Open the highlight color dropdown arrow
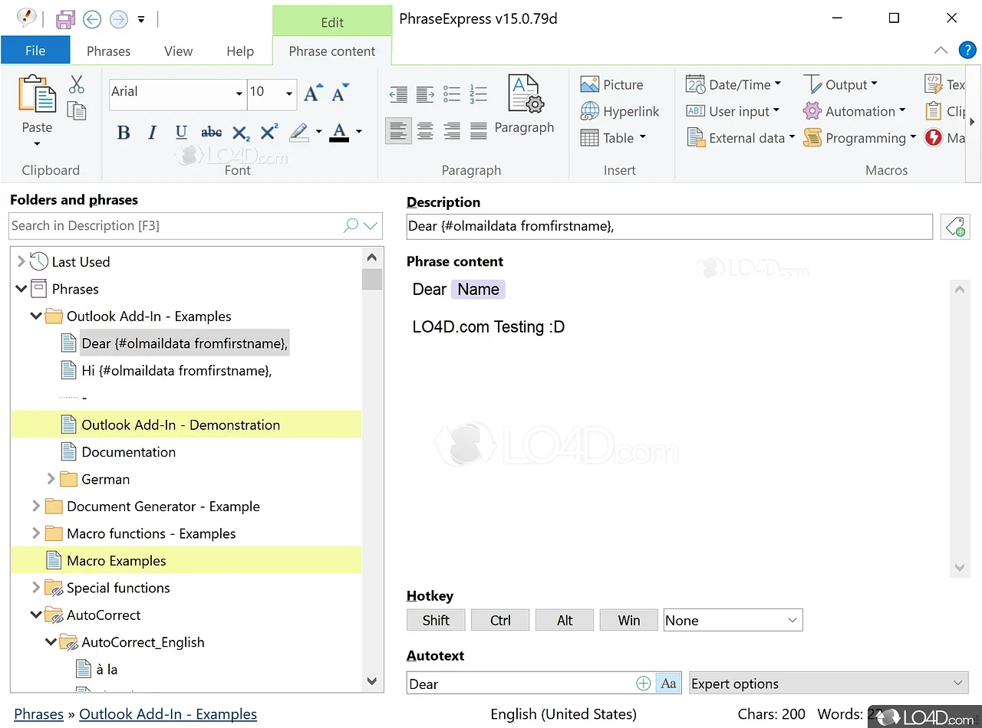Image resolution: width=982 pixels, height=728 pixels. click(318, 133)
